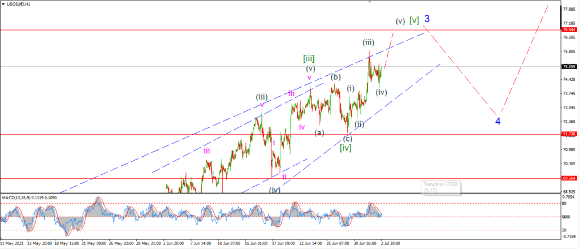Select the green [iii] wave label
Image resolution: width=579 pixels, height=249 pixels.
click(x=309, y=58)
